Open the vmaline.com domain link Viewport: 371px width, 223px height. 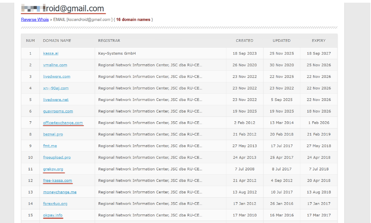55,65
